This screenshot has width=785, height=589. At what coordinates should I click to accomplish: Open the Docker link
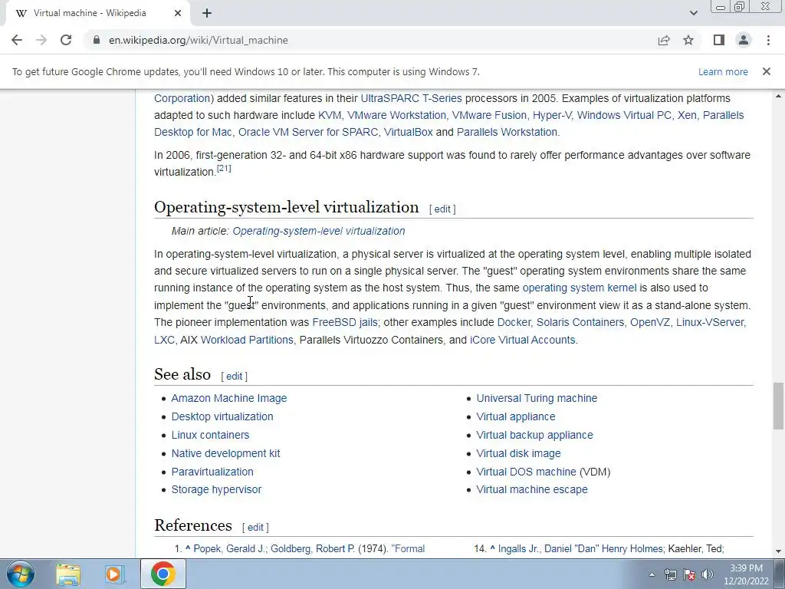click(514, 322)
